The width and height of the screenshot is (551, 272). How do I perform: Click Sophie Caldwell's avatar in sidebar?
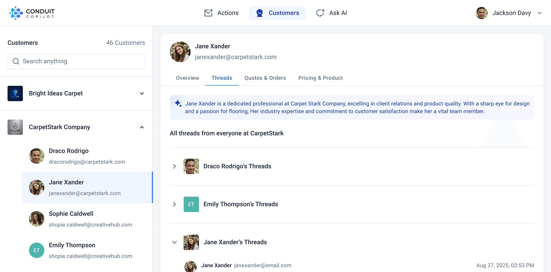[37, 219]
